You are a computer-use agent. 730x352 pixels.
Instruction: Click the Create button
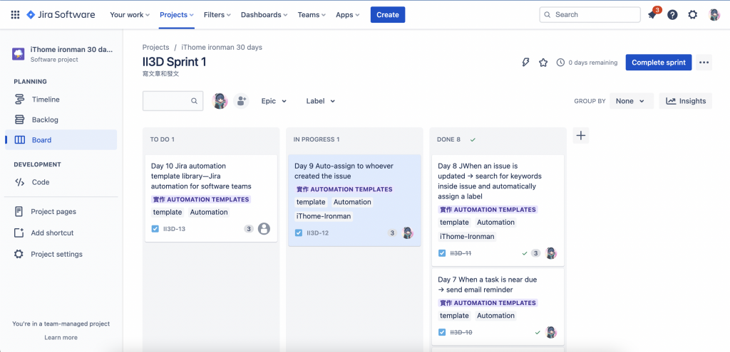click(388, 15)
